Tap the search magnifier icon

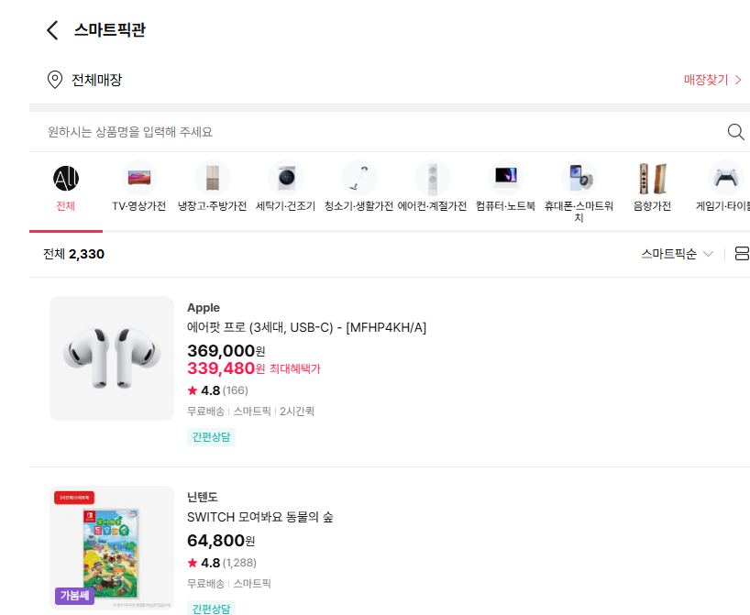pyautogui.click(x=735, y=131)
